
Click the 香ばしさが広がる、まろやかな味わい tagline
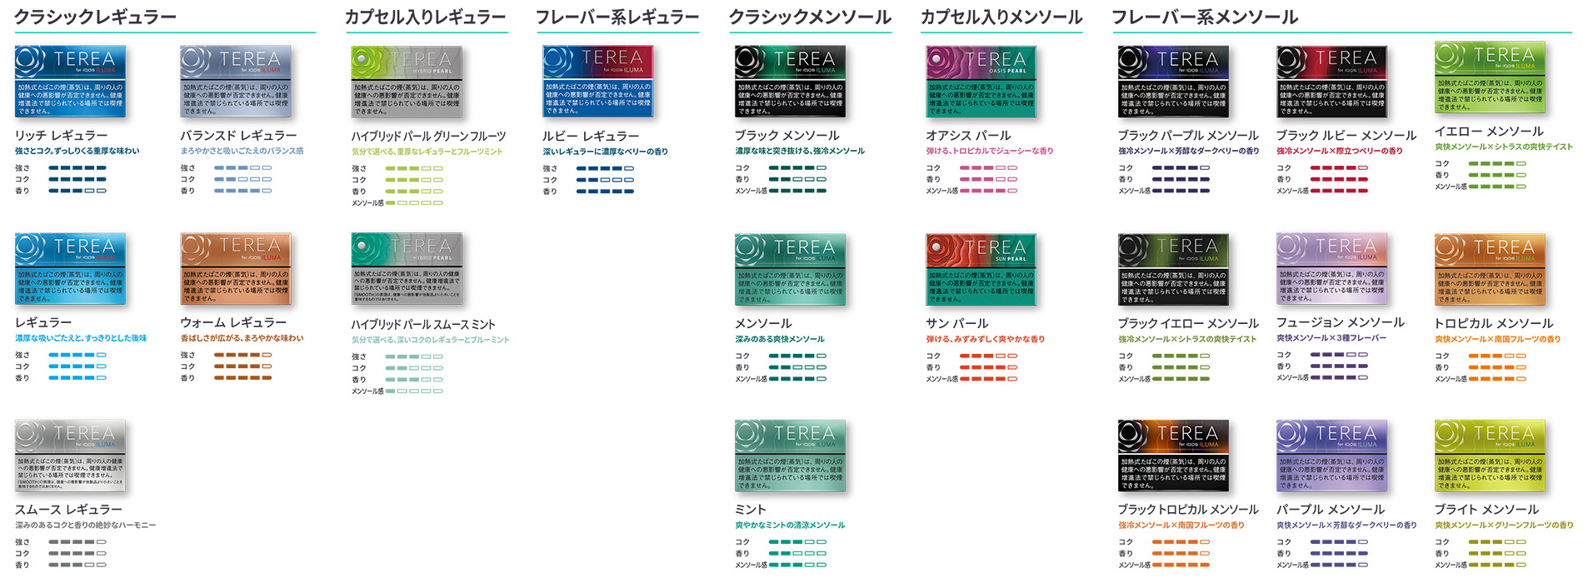pyautogui.click(x=242, y=338)
